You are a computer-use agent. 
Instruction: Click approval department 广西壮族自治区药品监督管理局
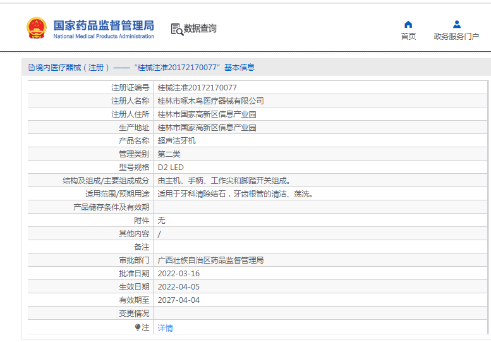(210, 260)
